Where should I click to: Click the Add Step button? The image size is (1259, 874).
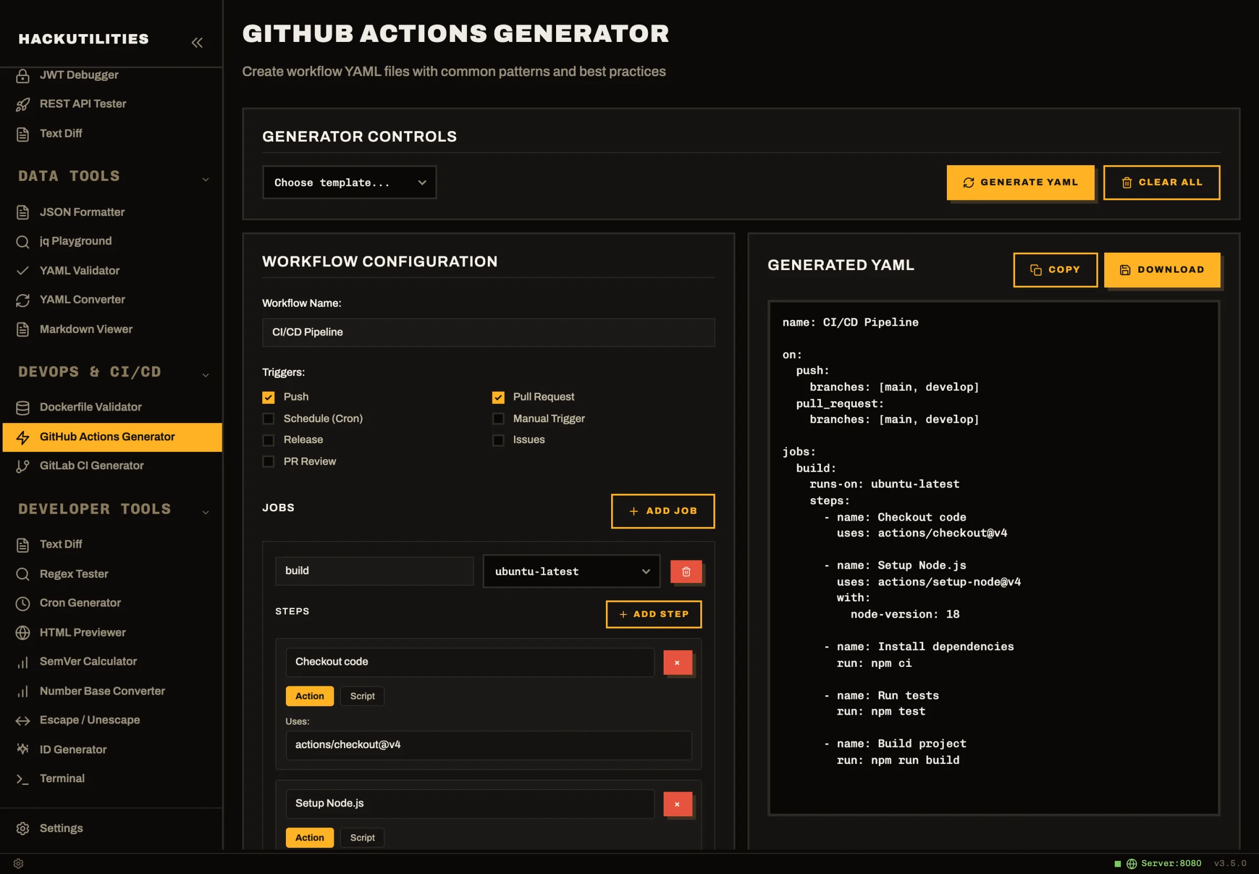(x=654, y=614)
